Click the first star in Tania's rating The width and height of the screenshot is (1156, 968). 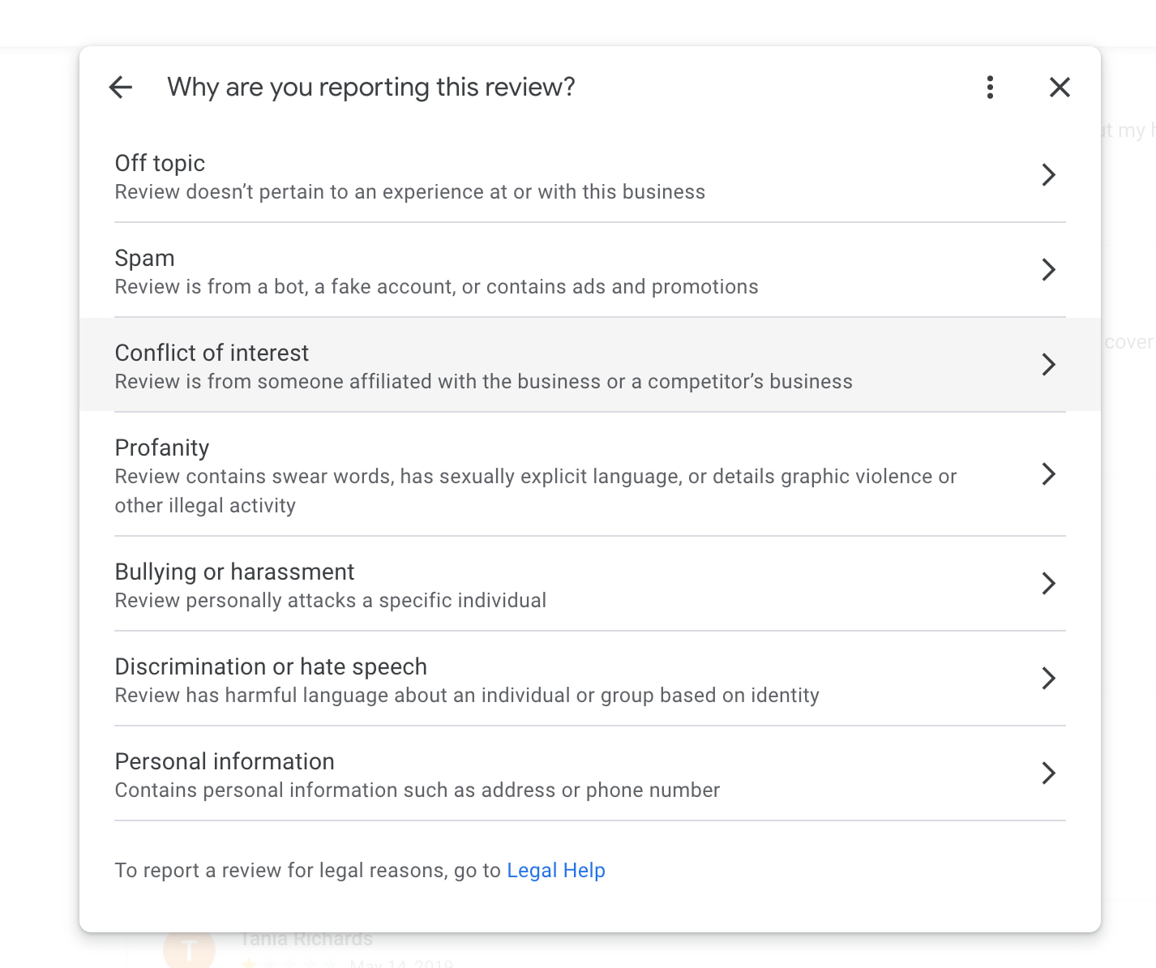click(248, 964)
